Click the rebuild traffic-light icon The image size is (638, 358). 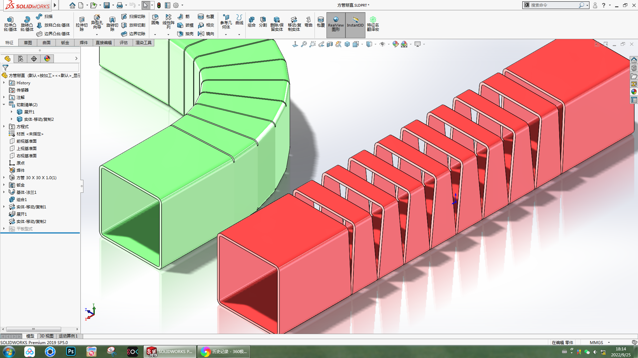[x=159, y=5]
